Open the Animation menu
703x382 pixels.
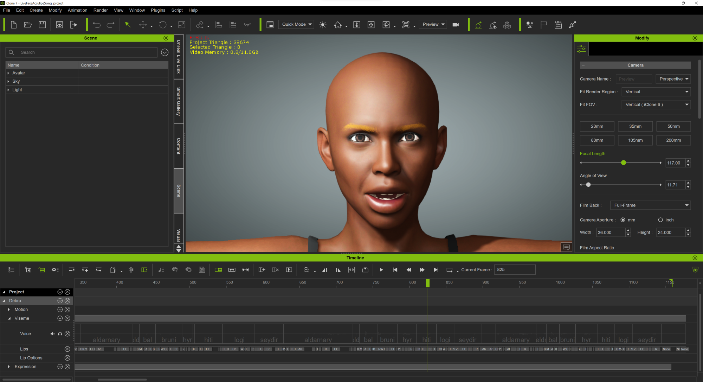coord(77,10)
